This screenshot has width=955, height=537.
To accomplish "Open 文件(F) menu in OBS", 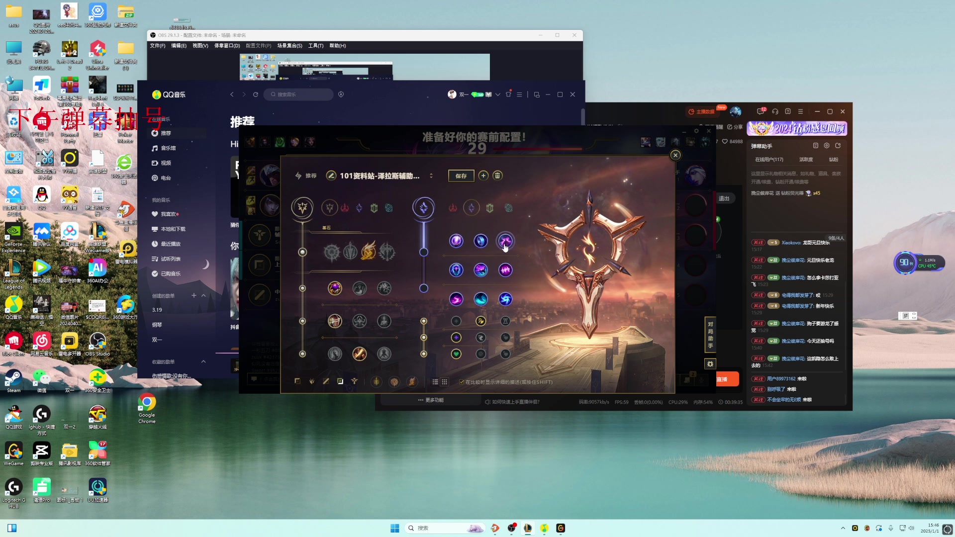I will 158,46.
